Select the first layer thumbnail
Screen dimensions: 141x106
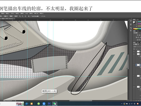[138, 51]
